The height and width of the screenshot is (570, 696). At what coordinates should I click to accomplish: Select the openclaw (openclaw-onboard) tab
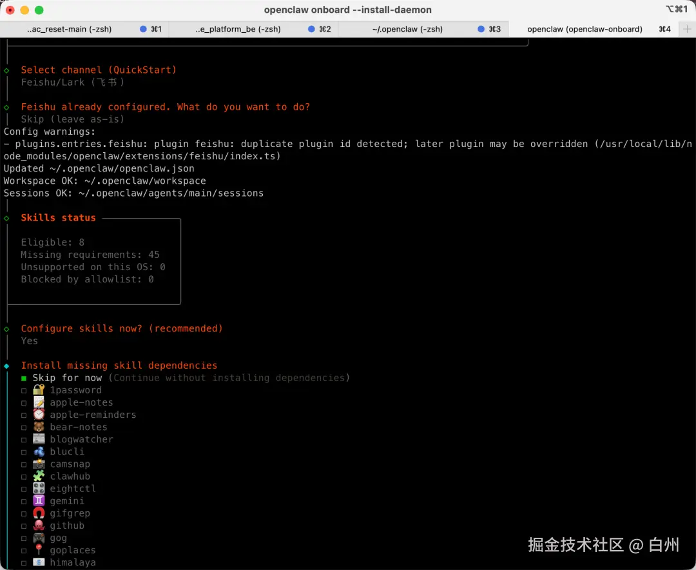[x=593, y=29]
